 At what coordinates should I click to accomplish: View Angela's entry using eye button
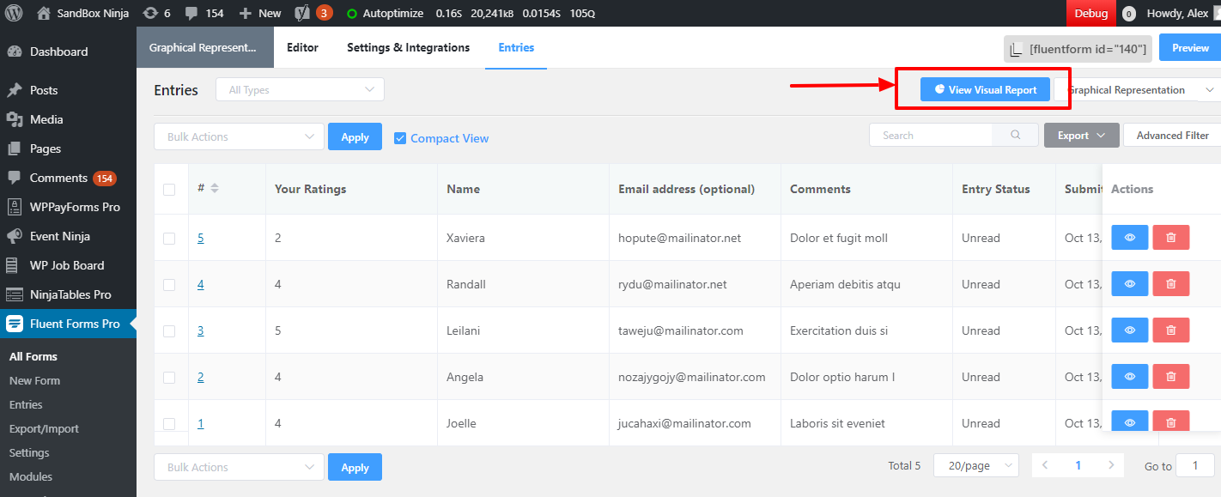[1130, 377]
